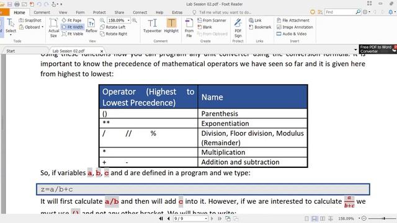Click the zoom out magnifier icon
The width and height of the screenshot is (397, 223).
(102, 20)
